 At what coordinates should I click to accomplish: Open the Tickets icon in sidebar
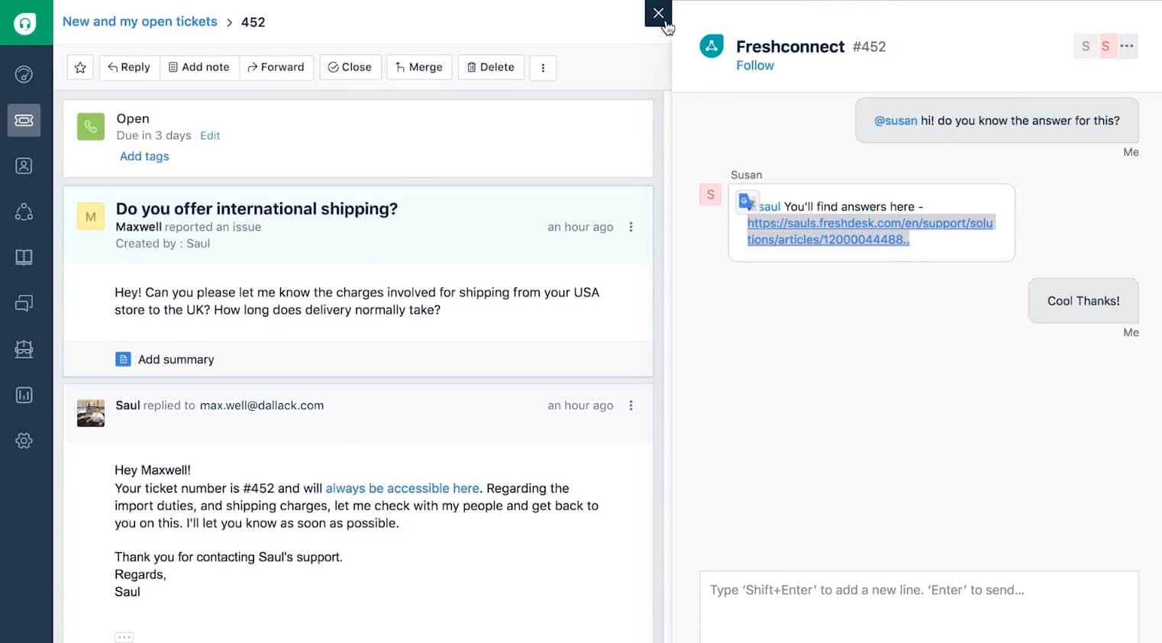point(24,120)
